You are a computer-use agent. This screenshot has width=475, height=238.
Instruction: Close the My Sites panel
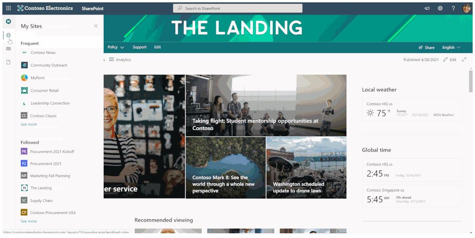point(96,26)
